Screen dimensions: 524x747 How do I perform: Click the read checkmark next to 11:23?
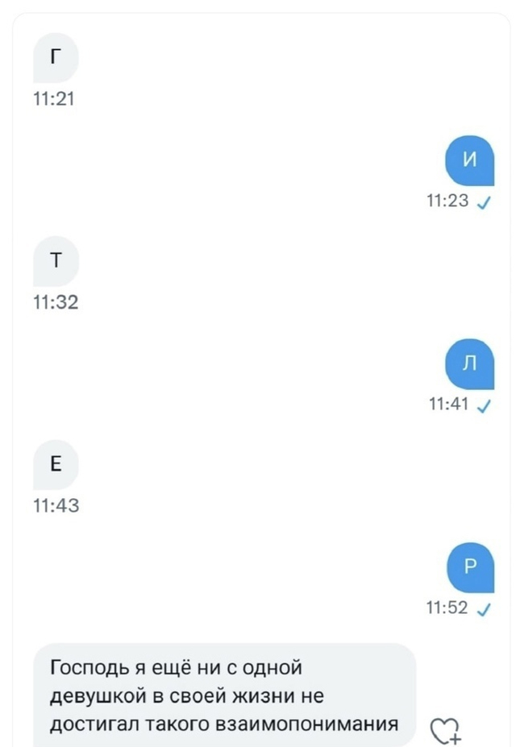point(484,204)
